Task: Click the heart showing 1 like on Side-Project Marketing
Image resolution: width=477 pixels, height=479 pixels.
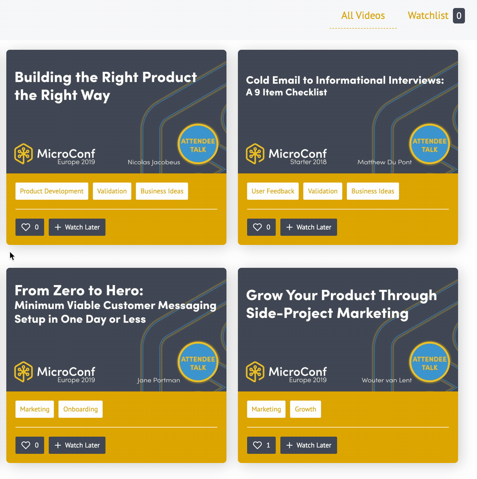Action: pyautogui.click(x=261, y=445)
